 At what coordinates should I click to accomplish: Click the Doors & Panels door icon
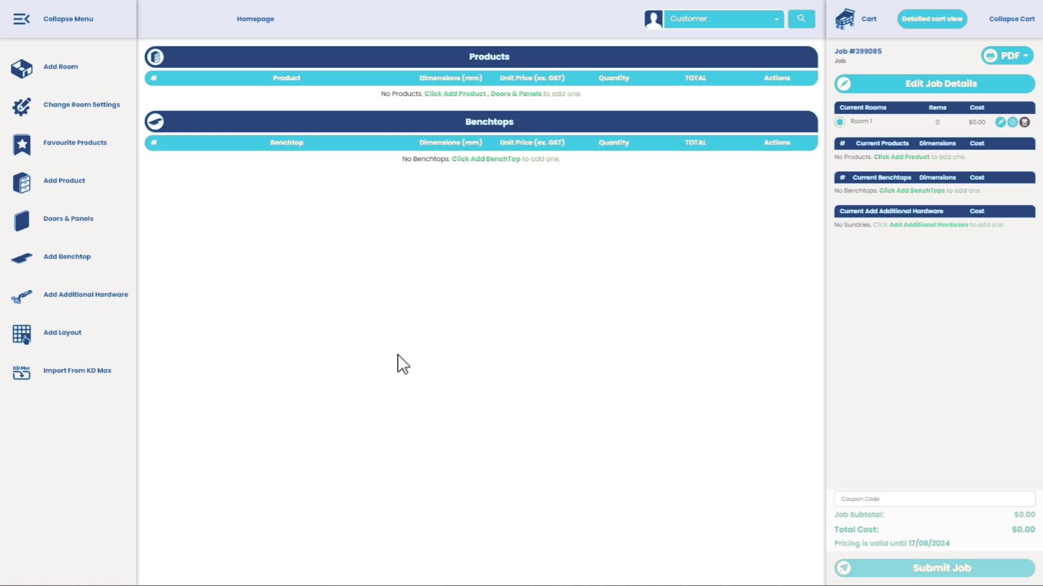[x=22, y=221]
